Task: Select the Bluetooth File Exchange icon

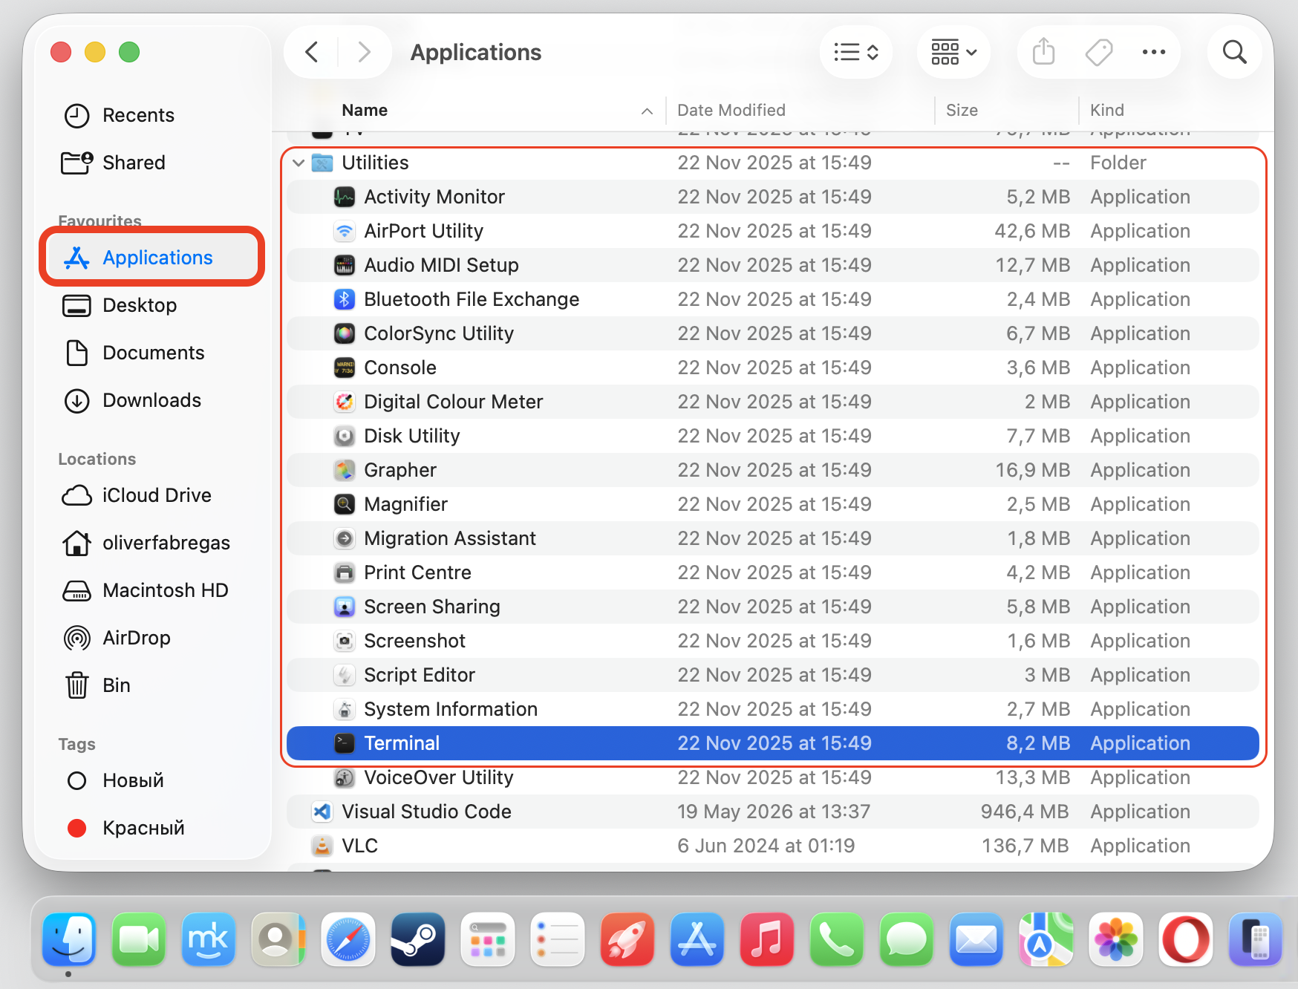Action: tap(344, 299)
